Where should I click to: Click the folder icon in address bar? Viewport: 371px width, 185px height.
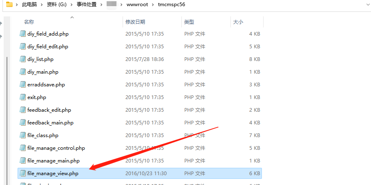tap(9, 5)
